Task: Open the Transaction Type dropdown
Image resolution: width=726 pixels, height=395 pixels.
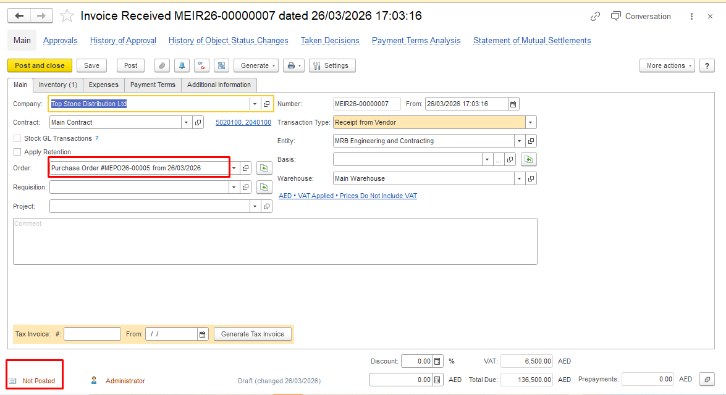Action: 531,122
